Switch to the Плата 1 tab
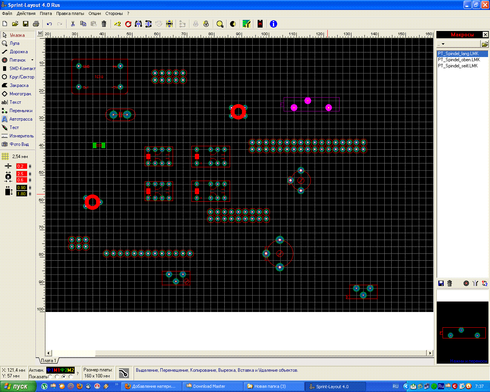Image resolution: width=490 pixels, height=392 pixels. (x=49, y=361)
